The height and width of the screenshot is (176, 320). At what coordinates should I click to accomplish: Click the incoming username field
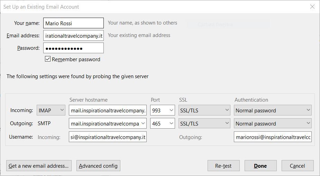pyautogui.click(x=108, y=137)
